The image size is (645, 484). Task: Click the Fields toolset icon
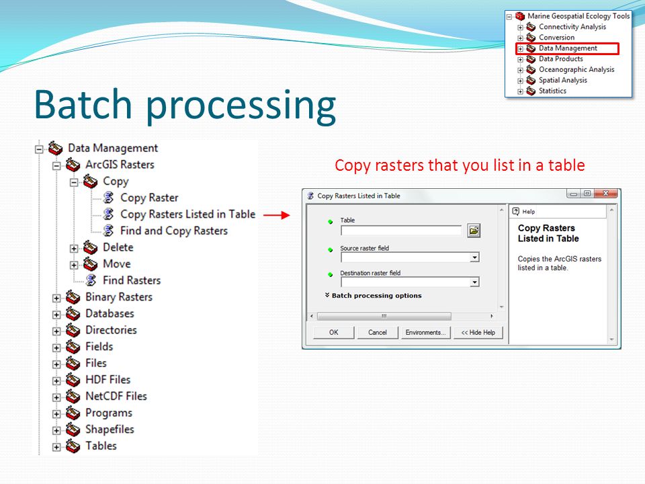tap(73, 347)
